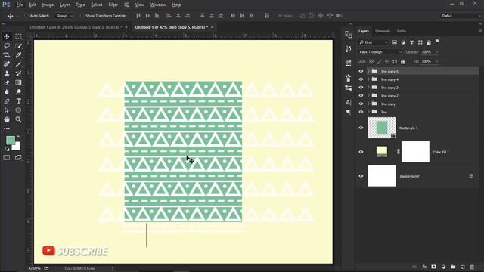This screenshot has width=484, height=272.
Task: Select the Horizontal Type tool
Action: (x=18, y=101)
